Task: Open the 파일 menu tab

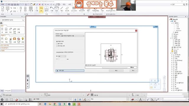Action: (x=3, y=4)
